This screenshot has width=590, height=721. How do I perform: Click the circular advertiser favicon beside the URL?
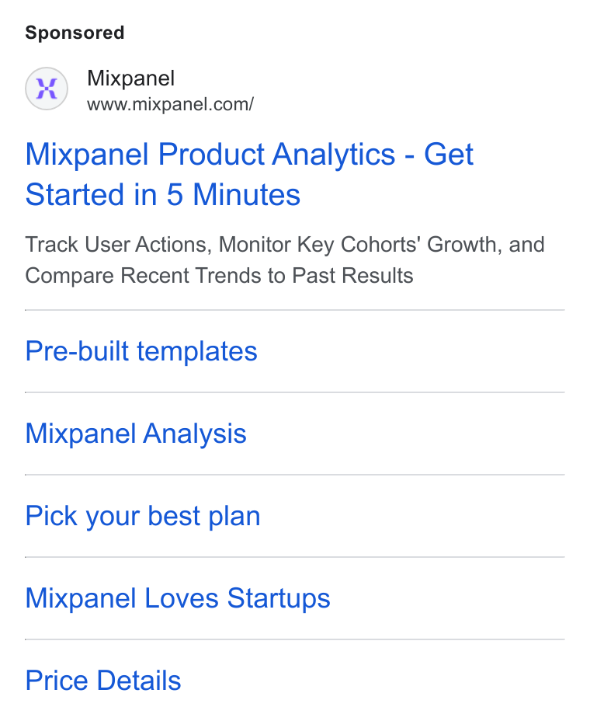coord(47,89)
